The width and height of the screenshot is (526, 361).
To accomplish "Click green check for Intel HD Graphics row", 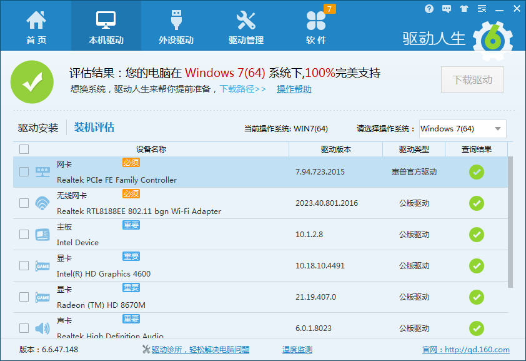I will pyautogui.click(x=477, y=266).
